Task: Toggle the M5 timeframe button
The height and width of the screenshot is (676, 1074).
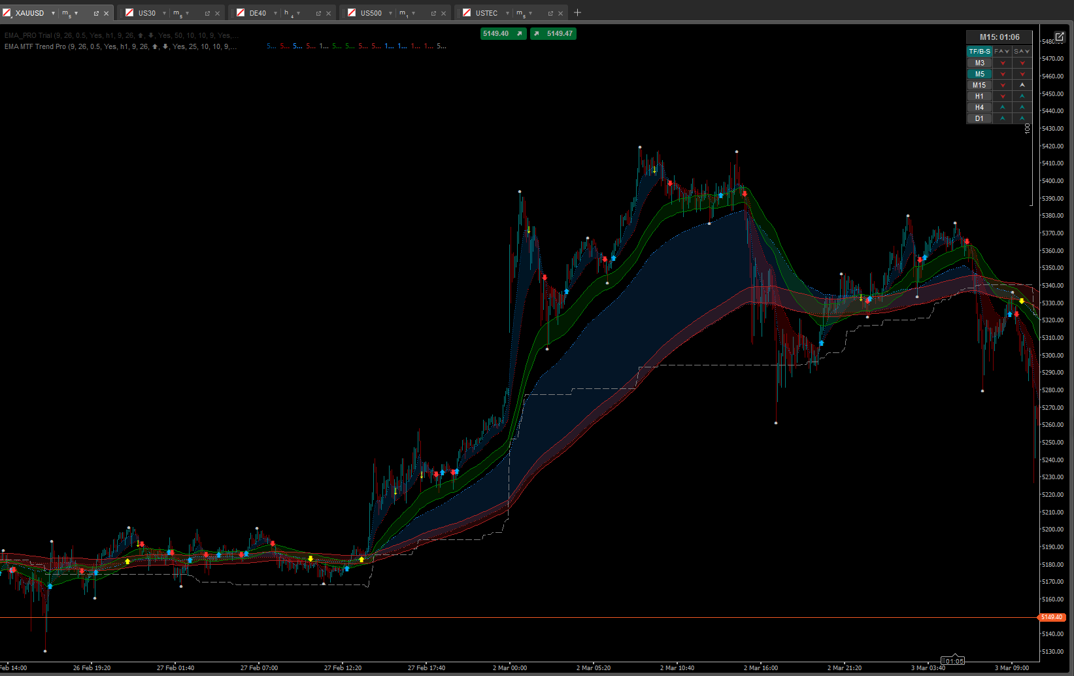Action: pyautogui.click(x=979, y=75)
